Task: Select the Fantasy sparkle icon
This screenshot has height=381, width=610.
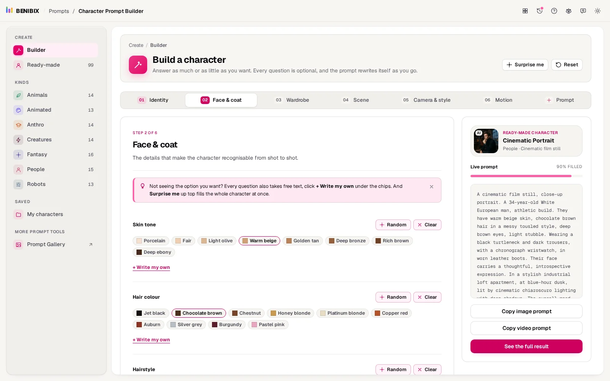Action: point(18,155)
